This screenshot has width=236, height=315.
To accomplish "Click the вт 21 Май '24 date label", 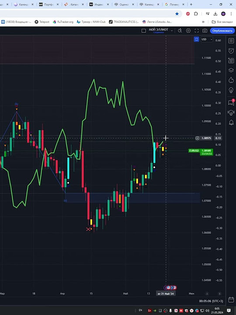I will 166,294.
